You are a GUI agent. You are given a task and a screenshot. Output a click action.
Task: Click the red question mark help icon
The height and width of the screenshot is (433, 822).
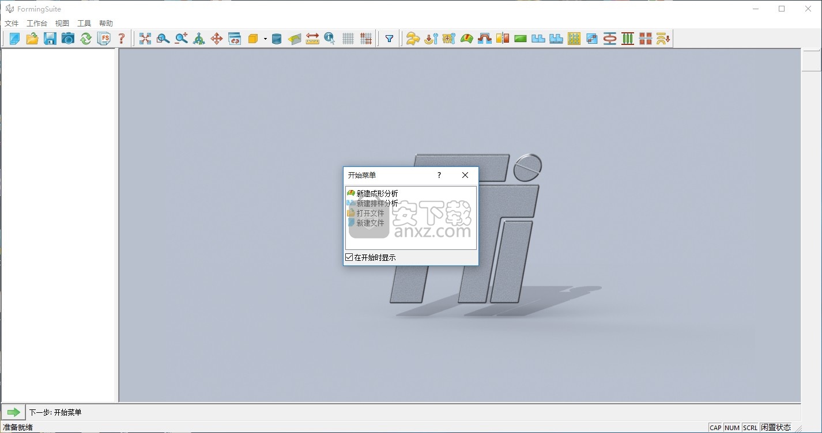tap(122, 39)
